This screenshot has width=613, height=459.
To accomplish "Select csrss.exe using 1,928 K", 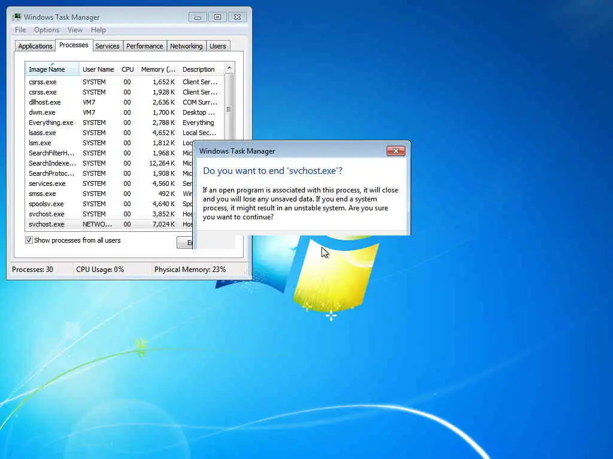I will click(125, 92).
